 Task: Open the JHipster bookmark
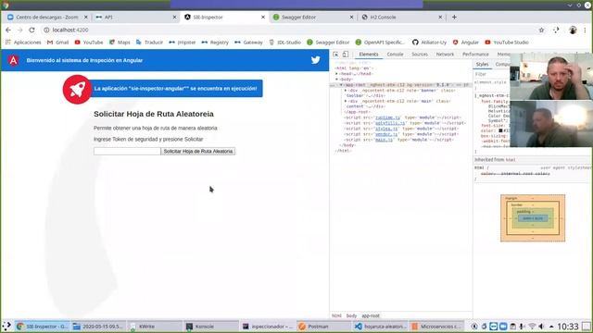[x=183, y=43]
